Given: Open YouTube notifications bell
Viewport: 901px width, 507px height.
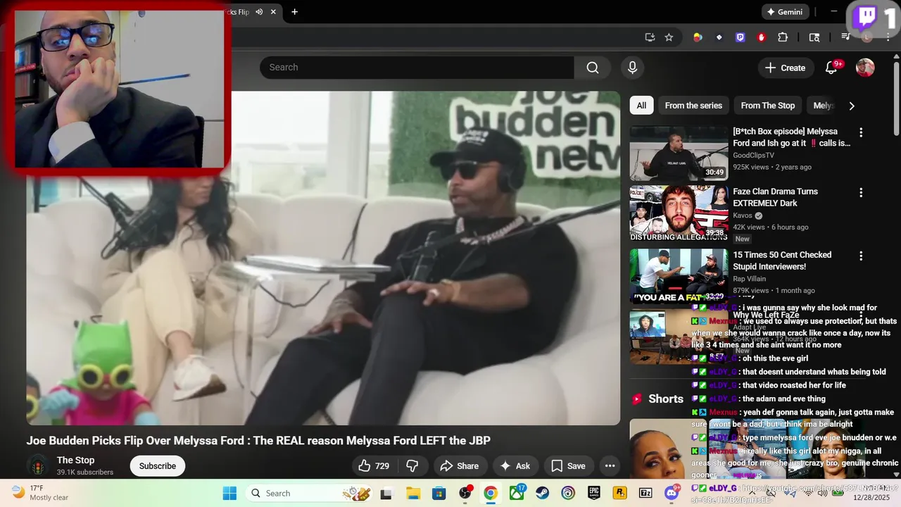Looking at the screenshot, I should click(x=832, y=68).
